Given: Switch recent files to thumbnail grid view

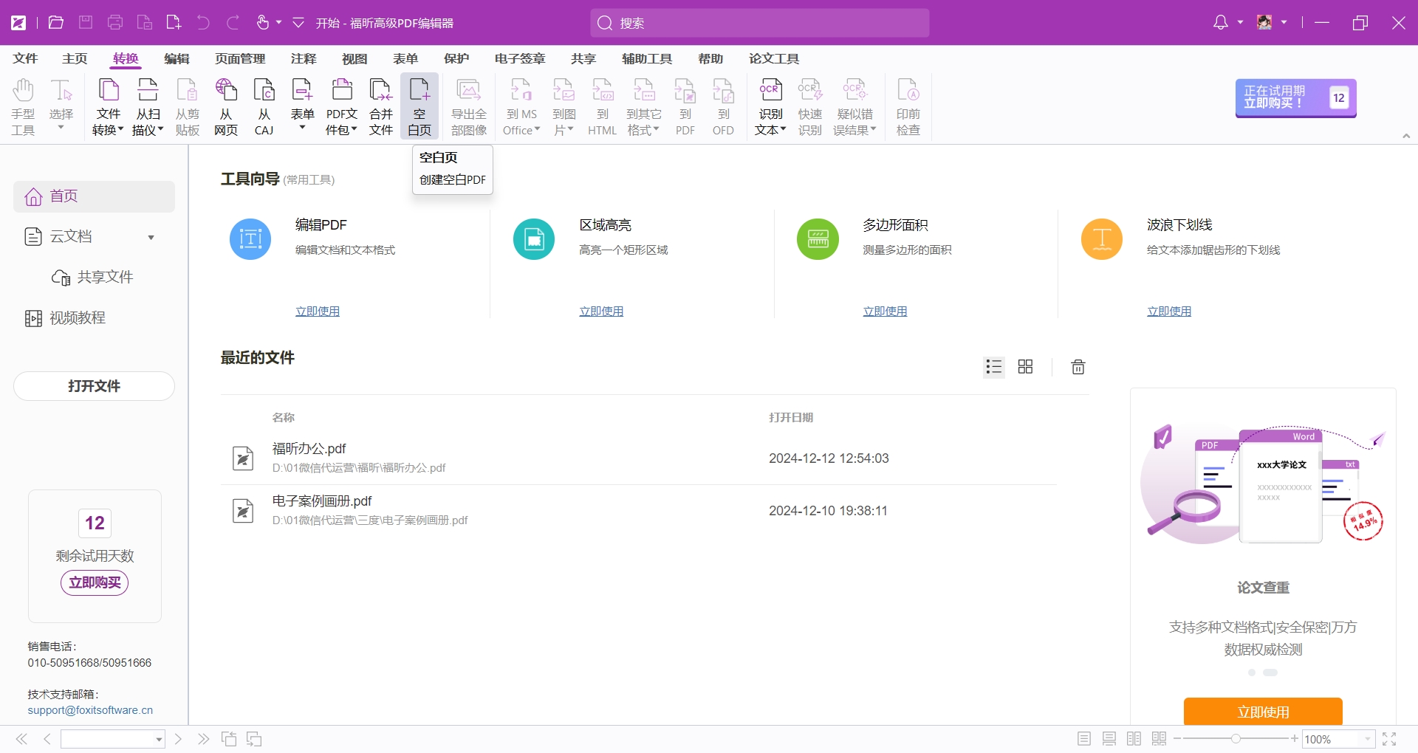Looking at the screenshot, I should click(x=1025, y=367).
